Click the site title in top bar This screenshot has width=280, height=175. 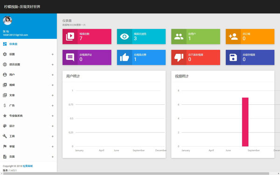point(22,7)
